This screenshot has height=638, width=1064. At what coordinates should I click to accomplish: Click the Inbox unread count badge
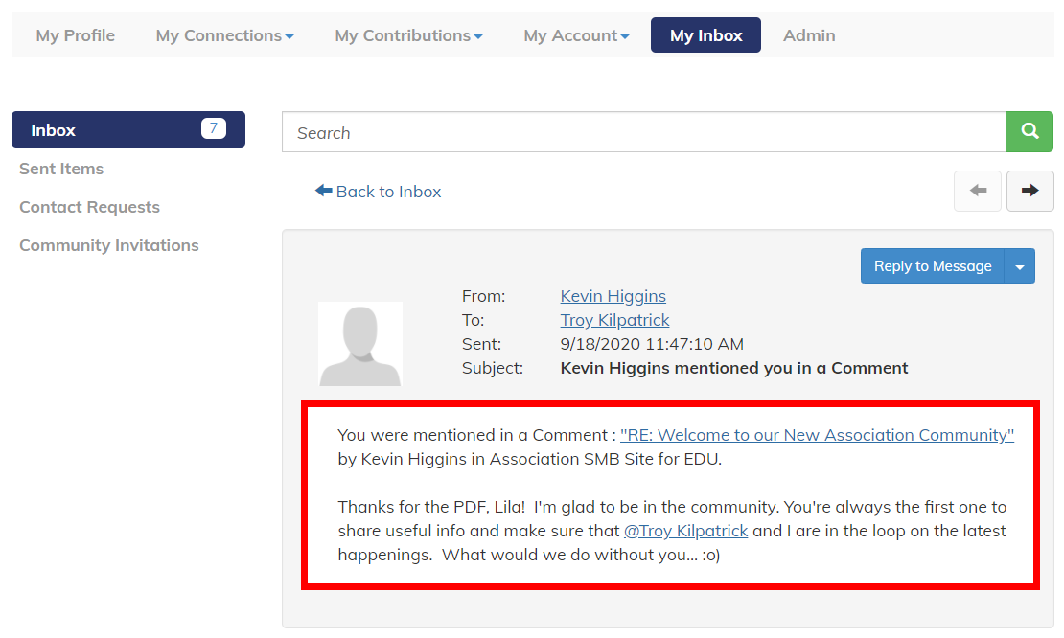213,128
